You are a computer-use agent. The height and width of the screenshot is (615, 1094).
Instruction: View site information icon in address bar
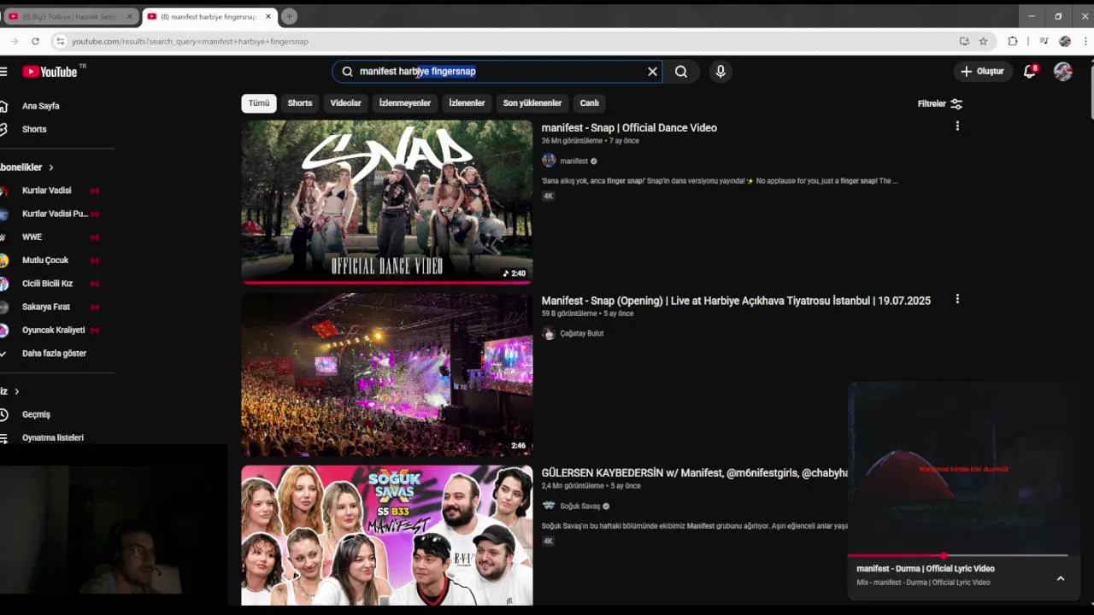[x=59, y=41]
